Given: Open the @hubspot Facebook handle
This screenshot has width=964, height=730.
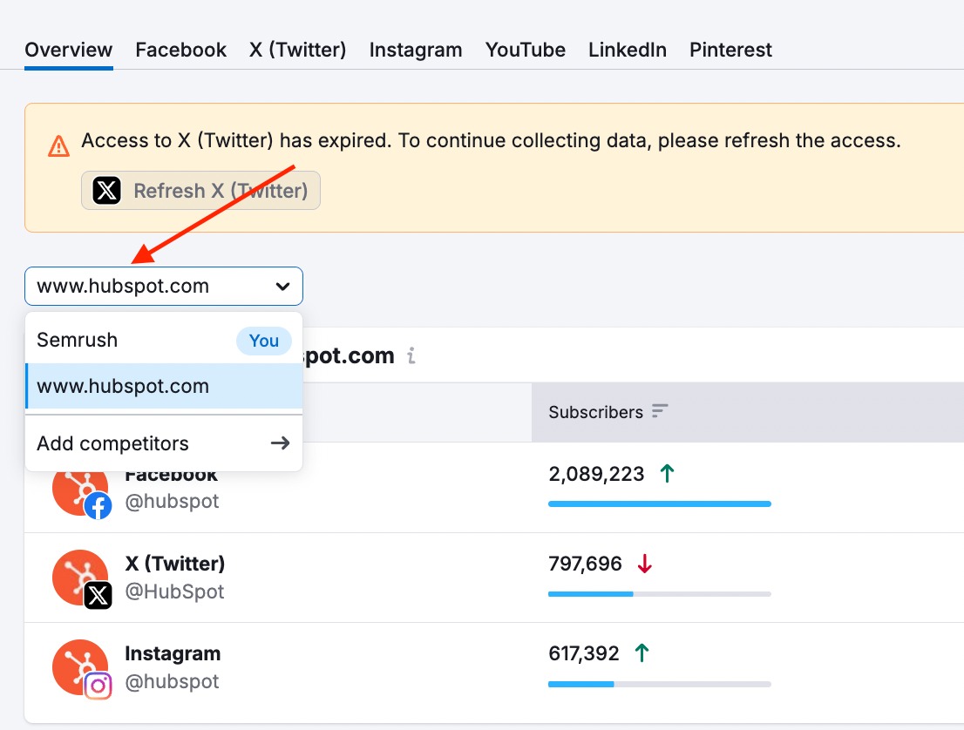Looking at the screenshot, I should point(173,502).
